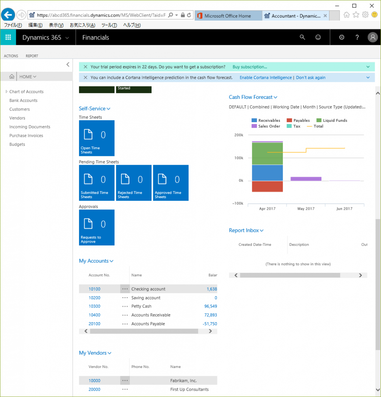Open the Rejected Time Sheets tile
This screenshot has width=381, height=397.
[134, 183]
